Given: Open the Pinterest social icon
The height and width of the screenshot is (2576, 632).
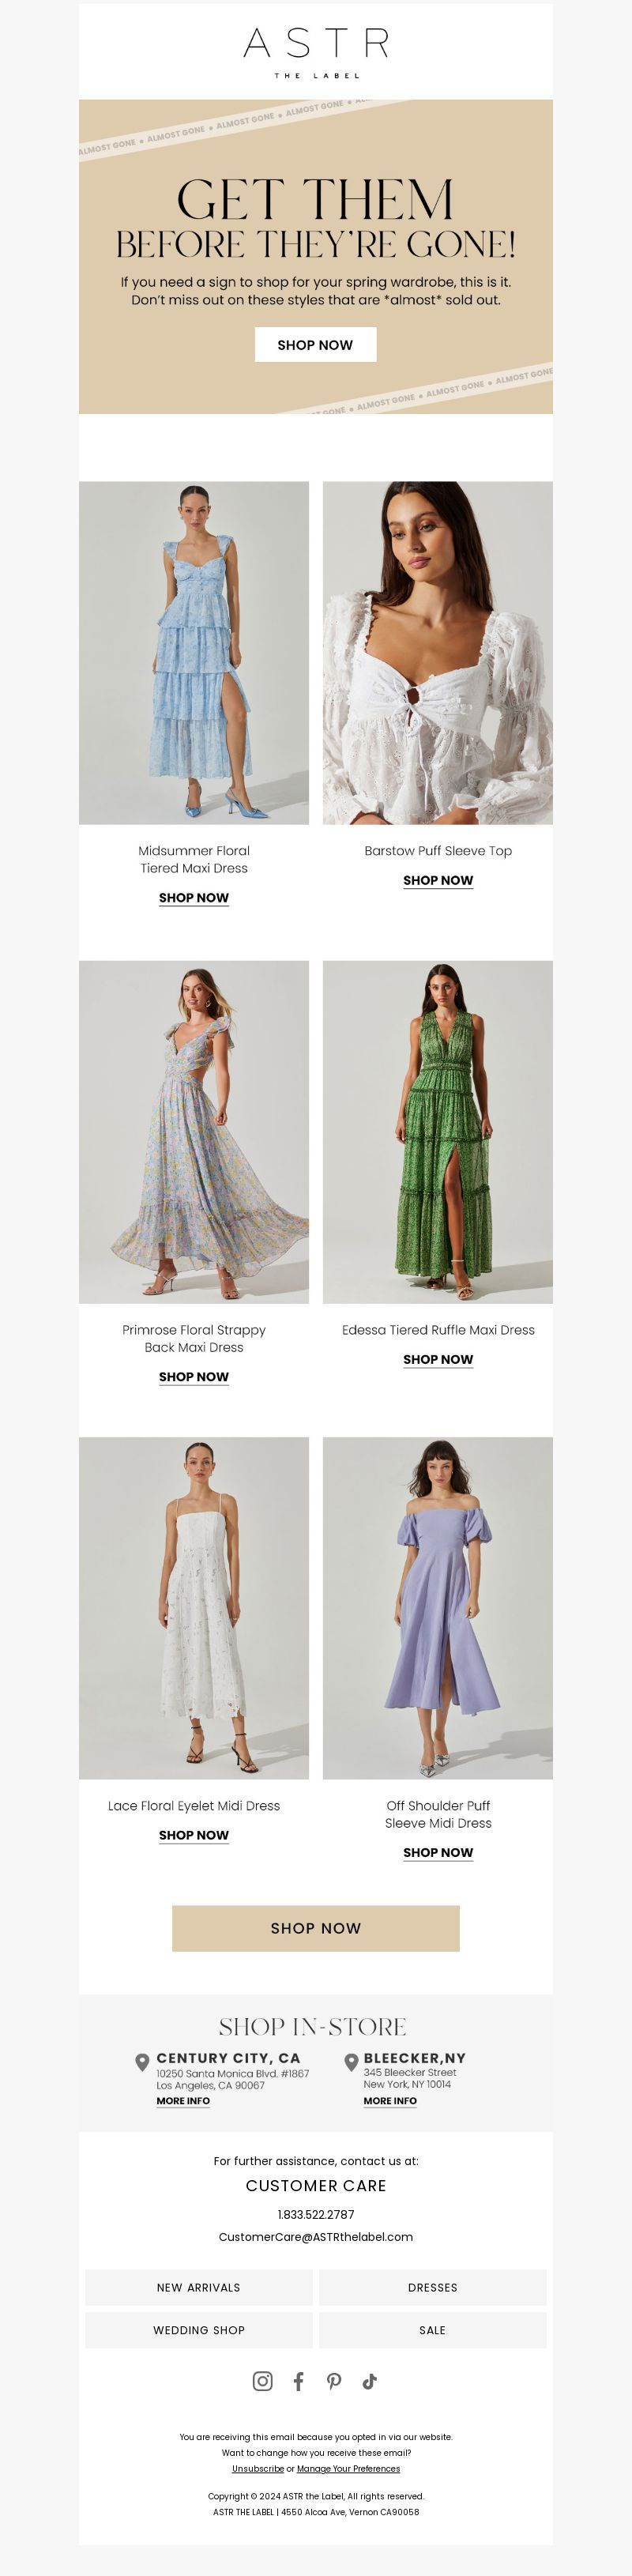Looking at the screenshot, I should click(334, 2380).
